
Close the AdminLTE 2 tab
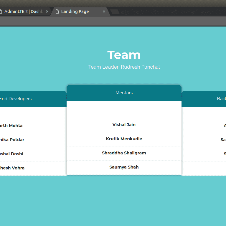[x=47, y=11]
